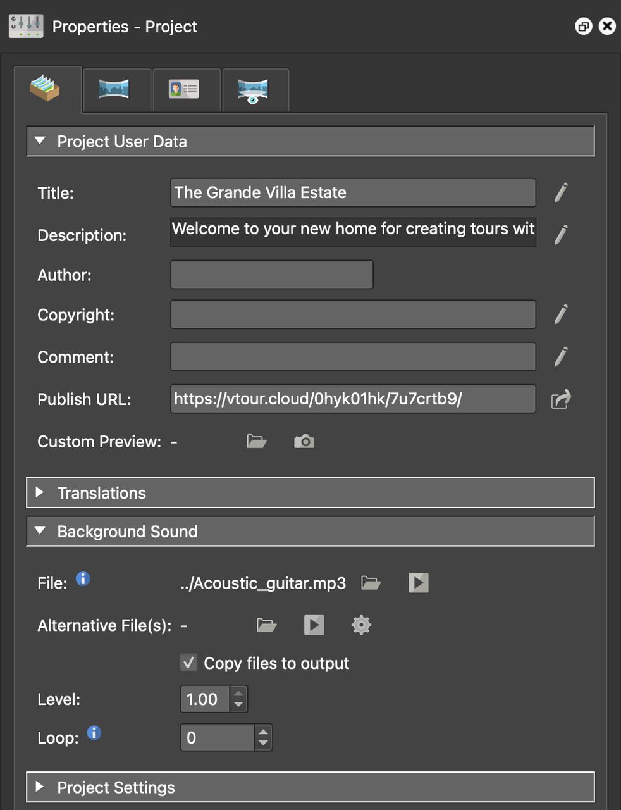Expand the Project Settings section

pos(310,787)
